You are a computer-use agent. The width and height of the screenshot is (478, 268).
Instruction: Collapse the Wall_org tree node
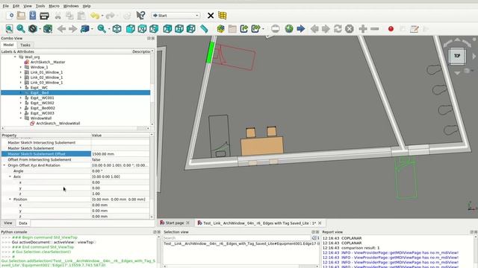(x=15, y=57)
